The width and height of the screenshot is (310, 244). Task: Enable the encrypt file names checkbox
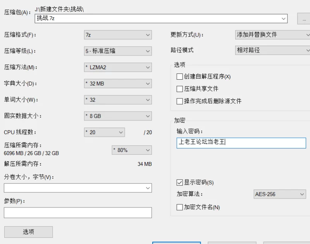point(179,207)
